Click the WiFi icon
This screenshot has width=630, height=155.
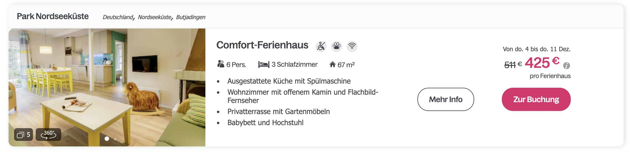pos(352,46)
